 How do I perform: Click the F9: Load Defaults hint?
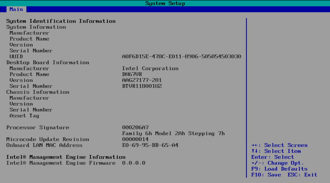(279, 169)
